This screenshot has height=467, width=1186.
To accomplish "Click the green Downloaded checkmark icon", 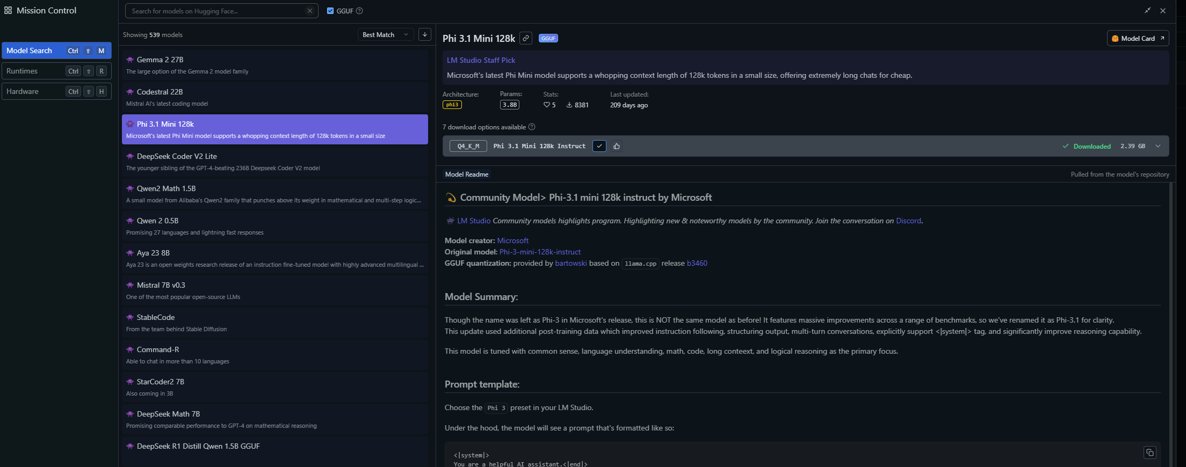I will tap(1066, 146).
